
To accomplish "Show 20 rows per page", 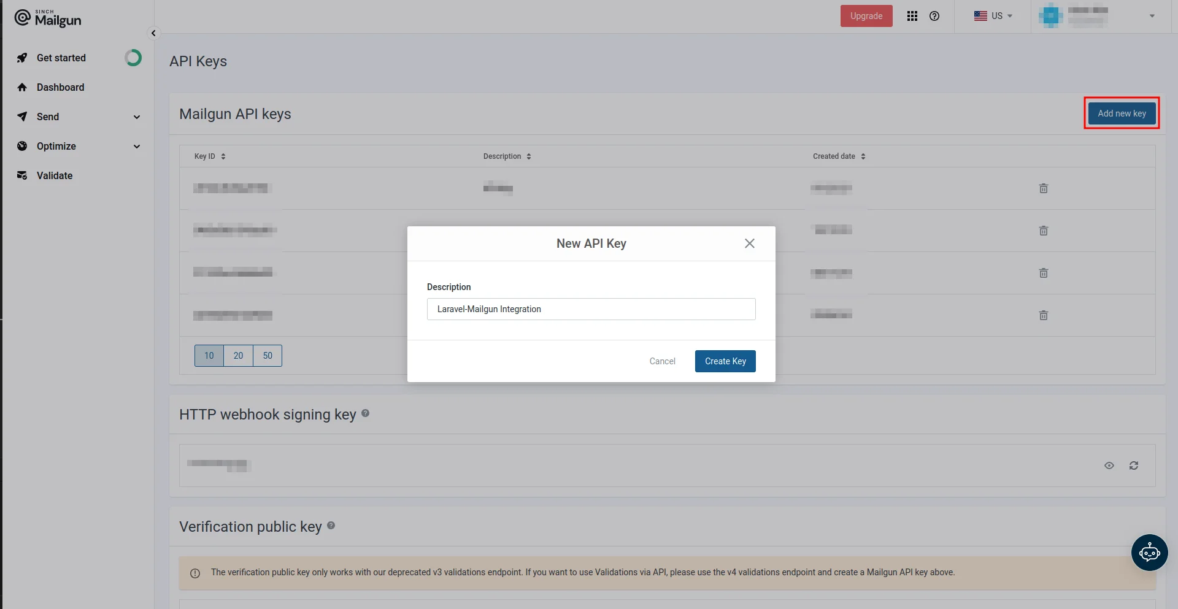I will coord(238,356).
